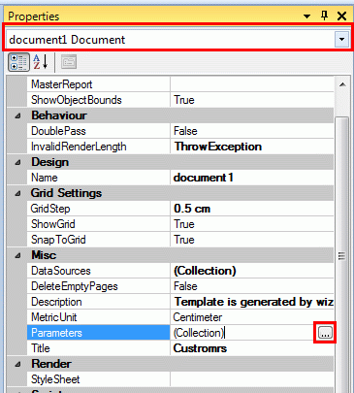Open the Parameters collection editor ellipsis button
Viewport: 354px width, 393px height.
click(x=325, y=333)
